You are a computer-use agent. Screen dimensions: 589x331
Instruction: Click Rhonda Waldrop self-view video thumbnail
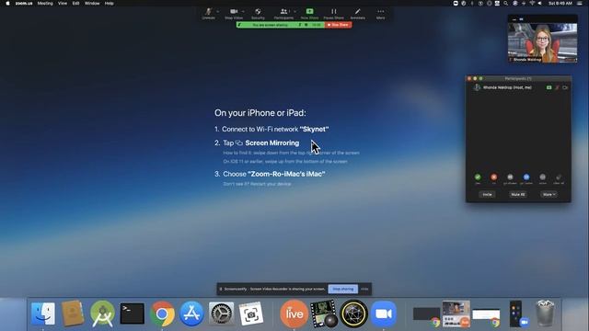(x=542, y=42)
